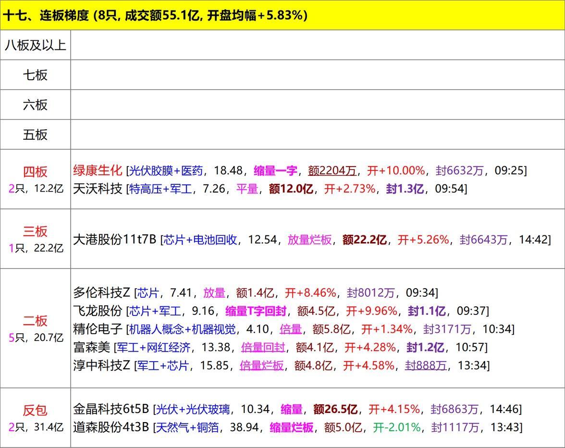Click the 七板 row label
Viewport: 565px width, 448px height.
pos(36,75)
